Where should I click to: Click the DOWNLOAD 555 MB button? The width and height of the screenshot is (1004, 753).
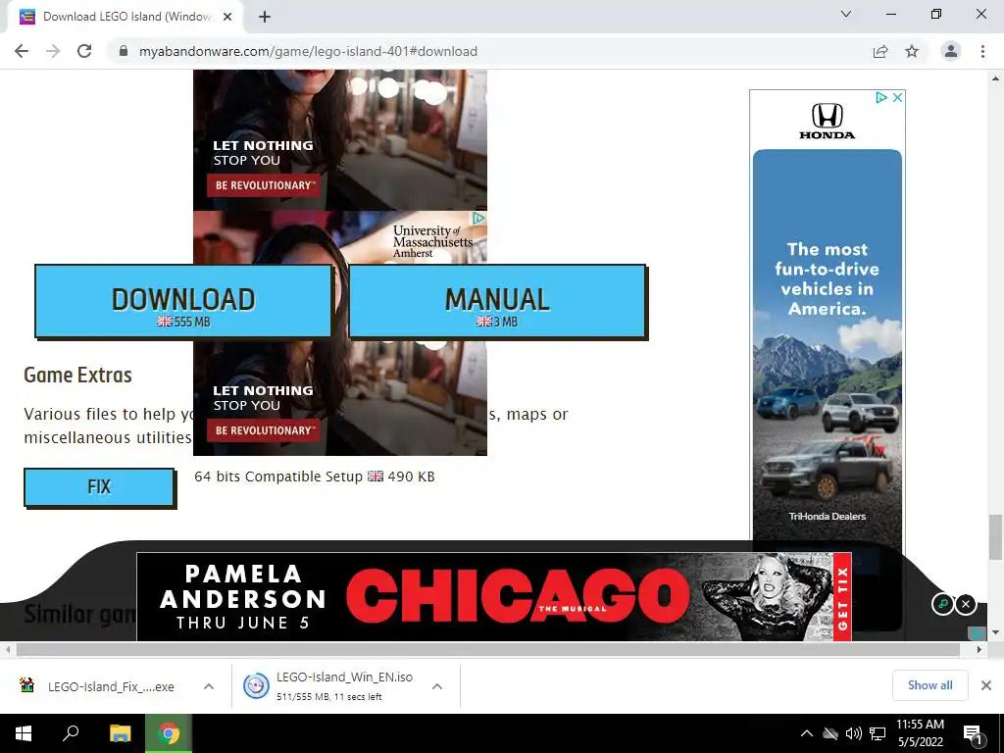[x=183, y=301]
